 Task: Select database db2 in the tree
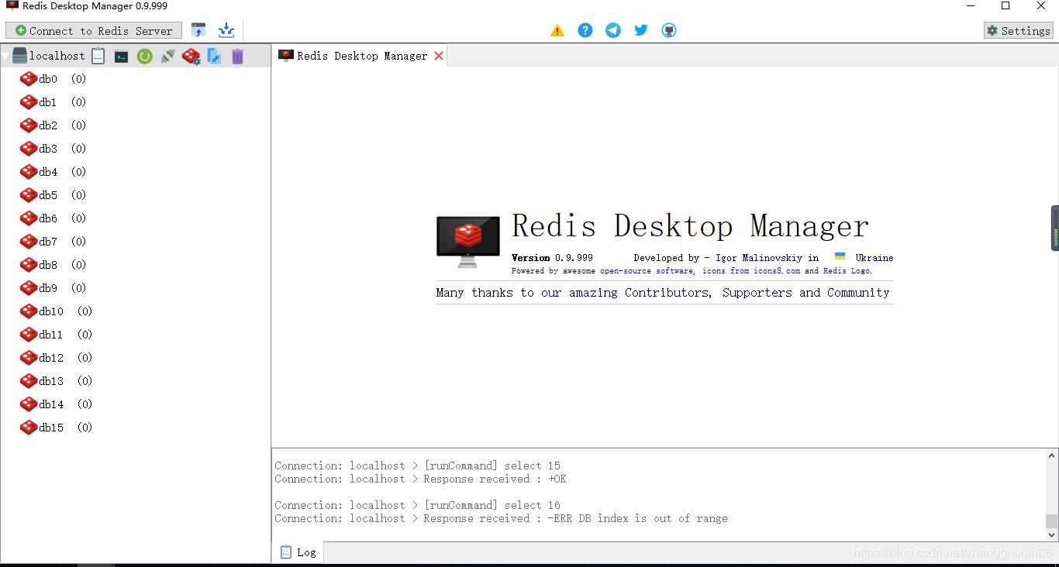(x=53, y=125)
